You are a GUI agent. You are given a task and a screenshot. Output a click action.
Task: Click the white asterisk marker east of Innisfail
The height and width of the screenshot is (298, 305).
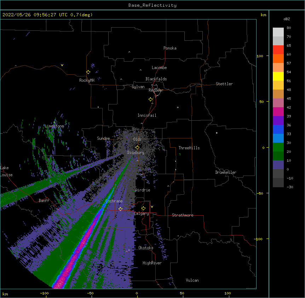click(178, 107)
